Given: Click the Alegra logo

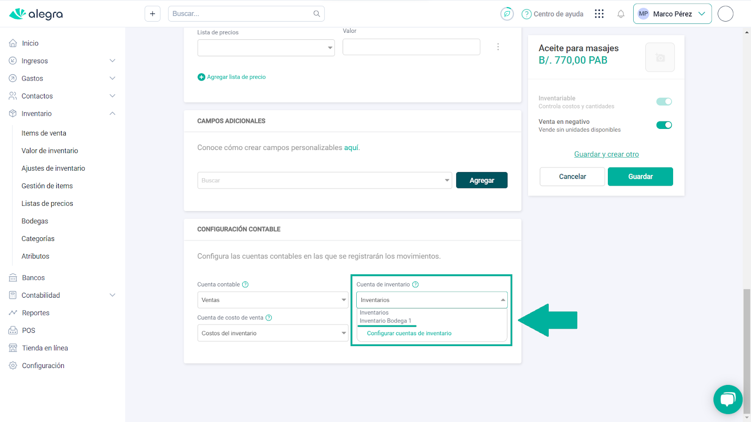Looking at the screenshot, I should point(36,14).
